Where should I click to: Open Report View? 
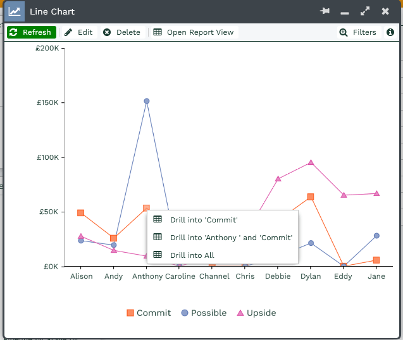[194, 32]
